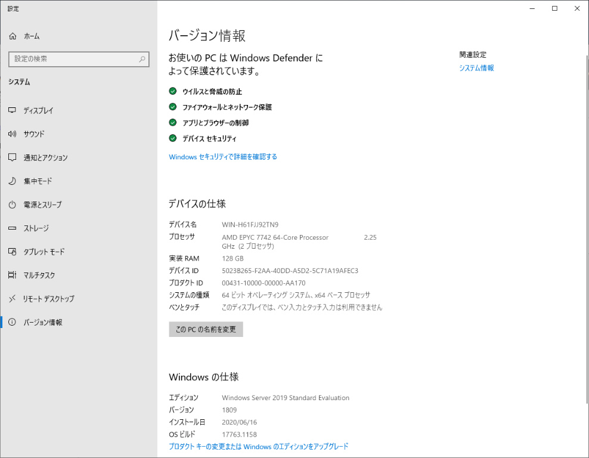Click この PC の名前を変更 button

pos(206,329)
